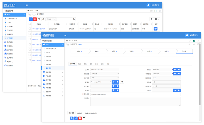This screenshot has width=204, height=125.
Task: Click the attachment paperclip icon in front window
Action: point(190,44)
